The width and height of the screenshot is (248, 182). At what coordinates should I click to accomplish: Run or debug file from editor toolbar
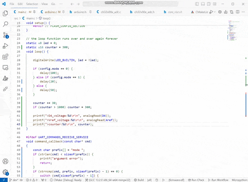[x=211, y=12]
